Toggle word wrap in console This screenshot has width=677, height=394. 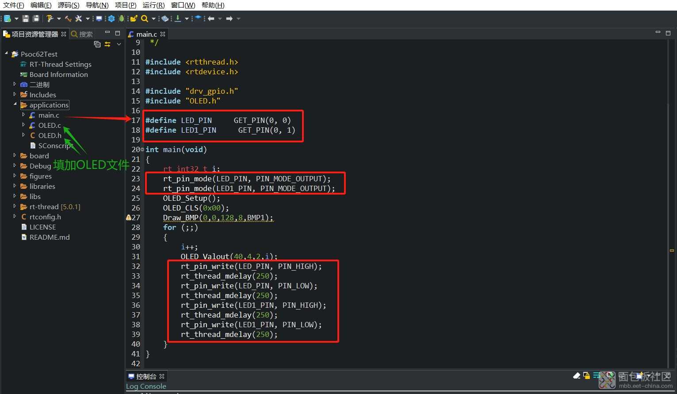click(597, 376)
